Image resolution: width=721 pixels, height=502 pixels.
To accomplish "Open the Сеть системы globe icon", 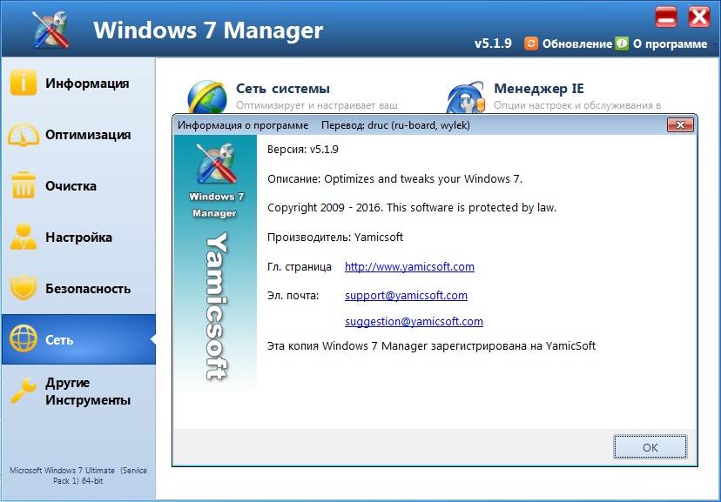I will pos(207,97).
